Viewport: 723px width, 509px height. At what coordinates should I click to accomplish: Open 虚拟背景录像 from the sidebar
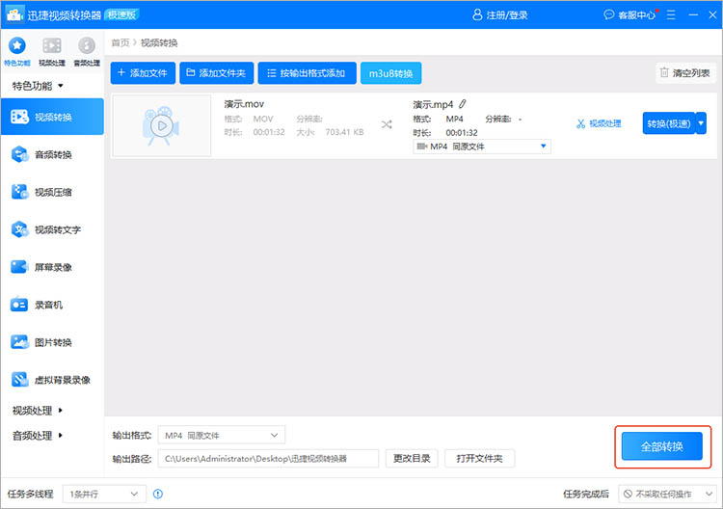point(52,380)
